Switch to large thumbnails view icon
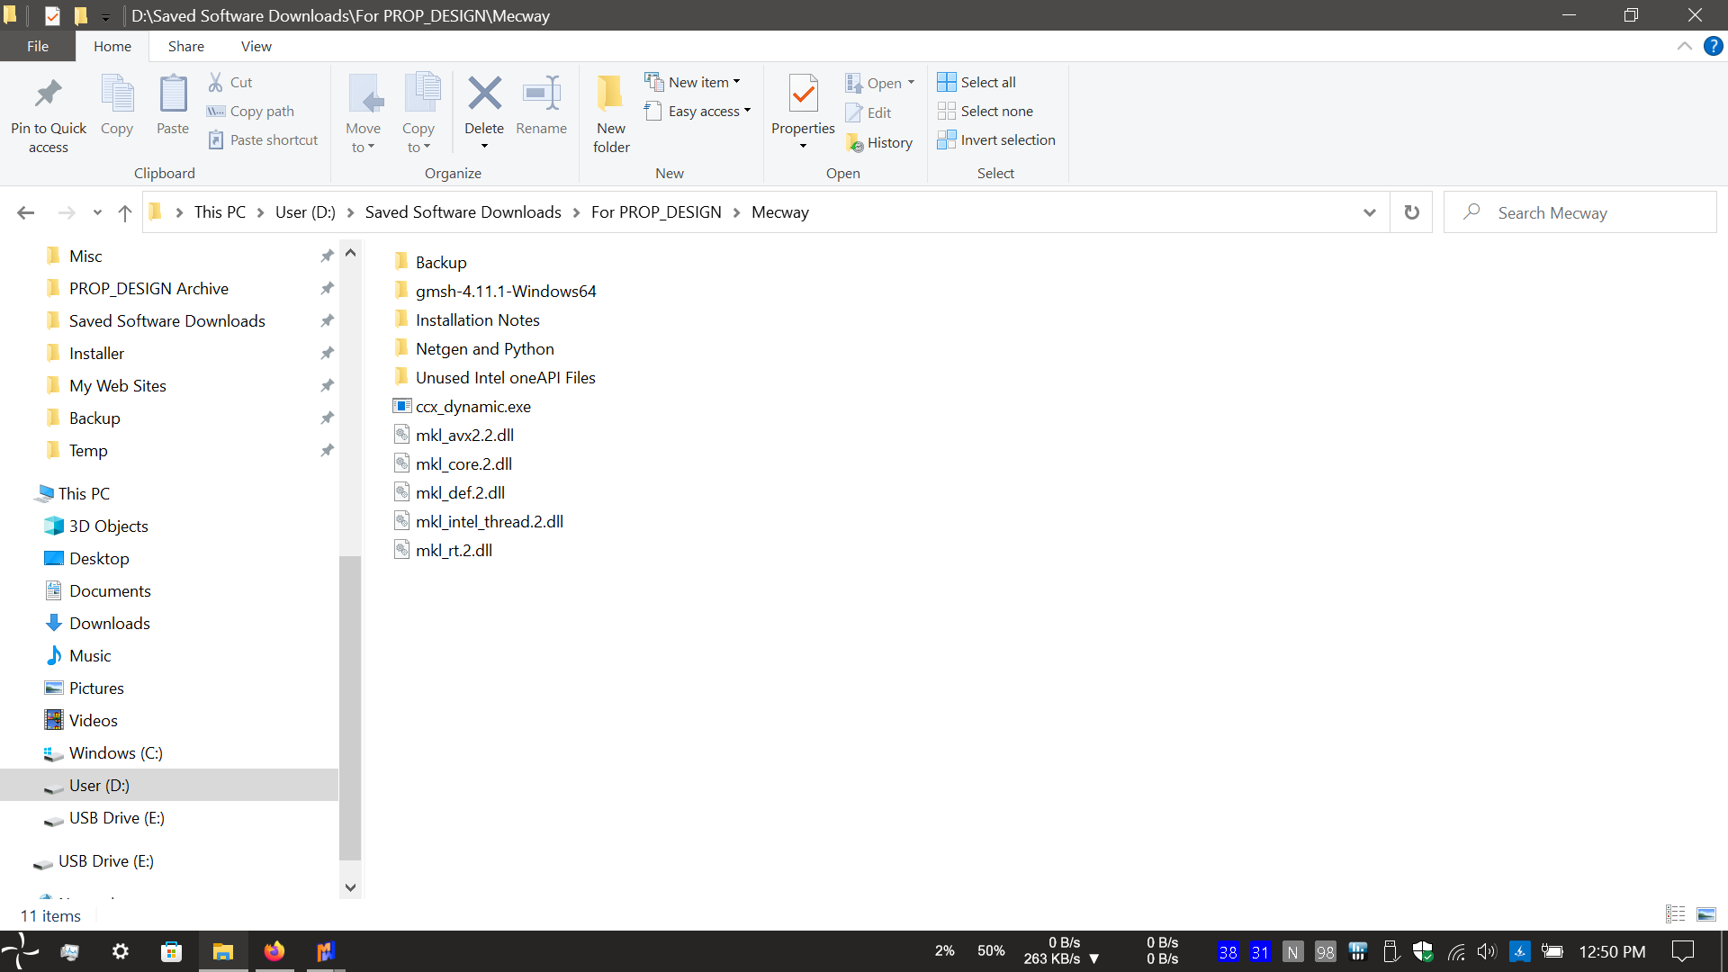 point(1705,914)
